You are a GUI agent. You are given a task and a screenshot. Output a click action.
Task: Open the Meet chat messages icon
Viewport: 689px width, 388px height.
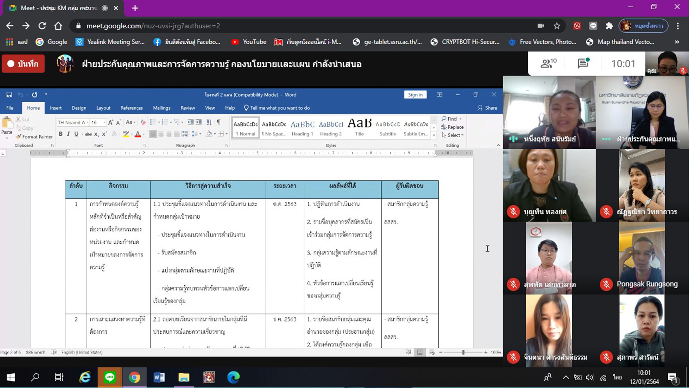(x=583, y=64)
